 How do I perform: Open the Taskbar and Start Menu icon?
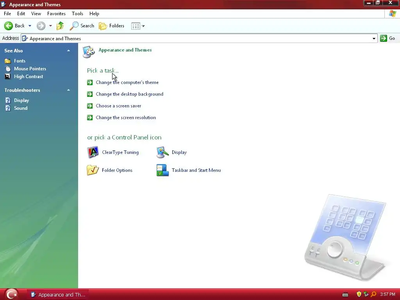coord(162,170)
